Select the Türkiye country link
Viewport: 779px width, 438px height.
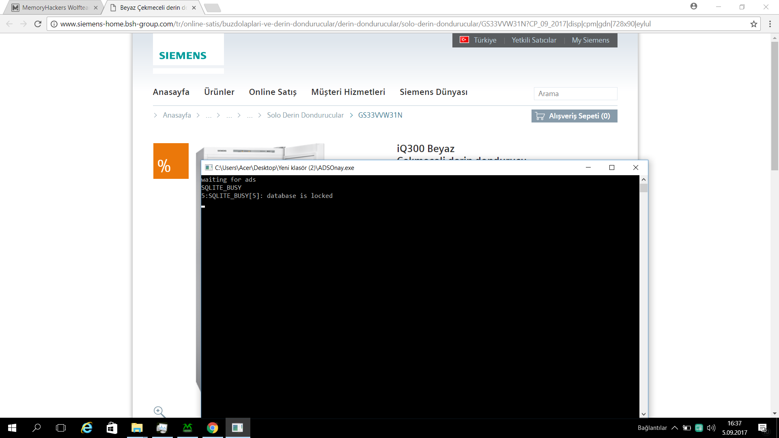tap(478, 40)
